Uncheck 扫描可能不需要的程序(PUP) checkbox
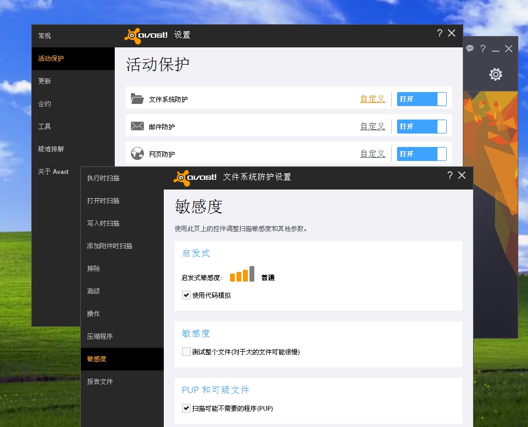This screenshot has height=427, width=528. click(x=186, y=408)
